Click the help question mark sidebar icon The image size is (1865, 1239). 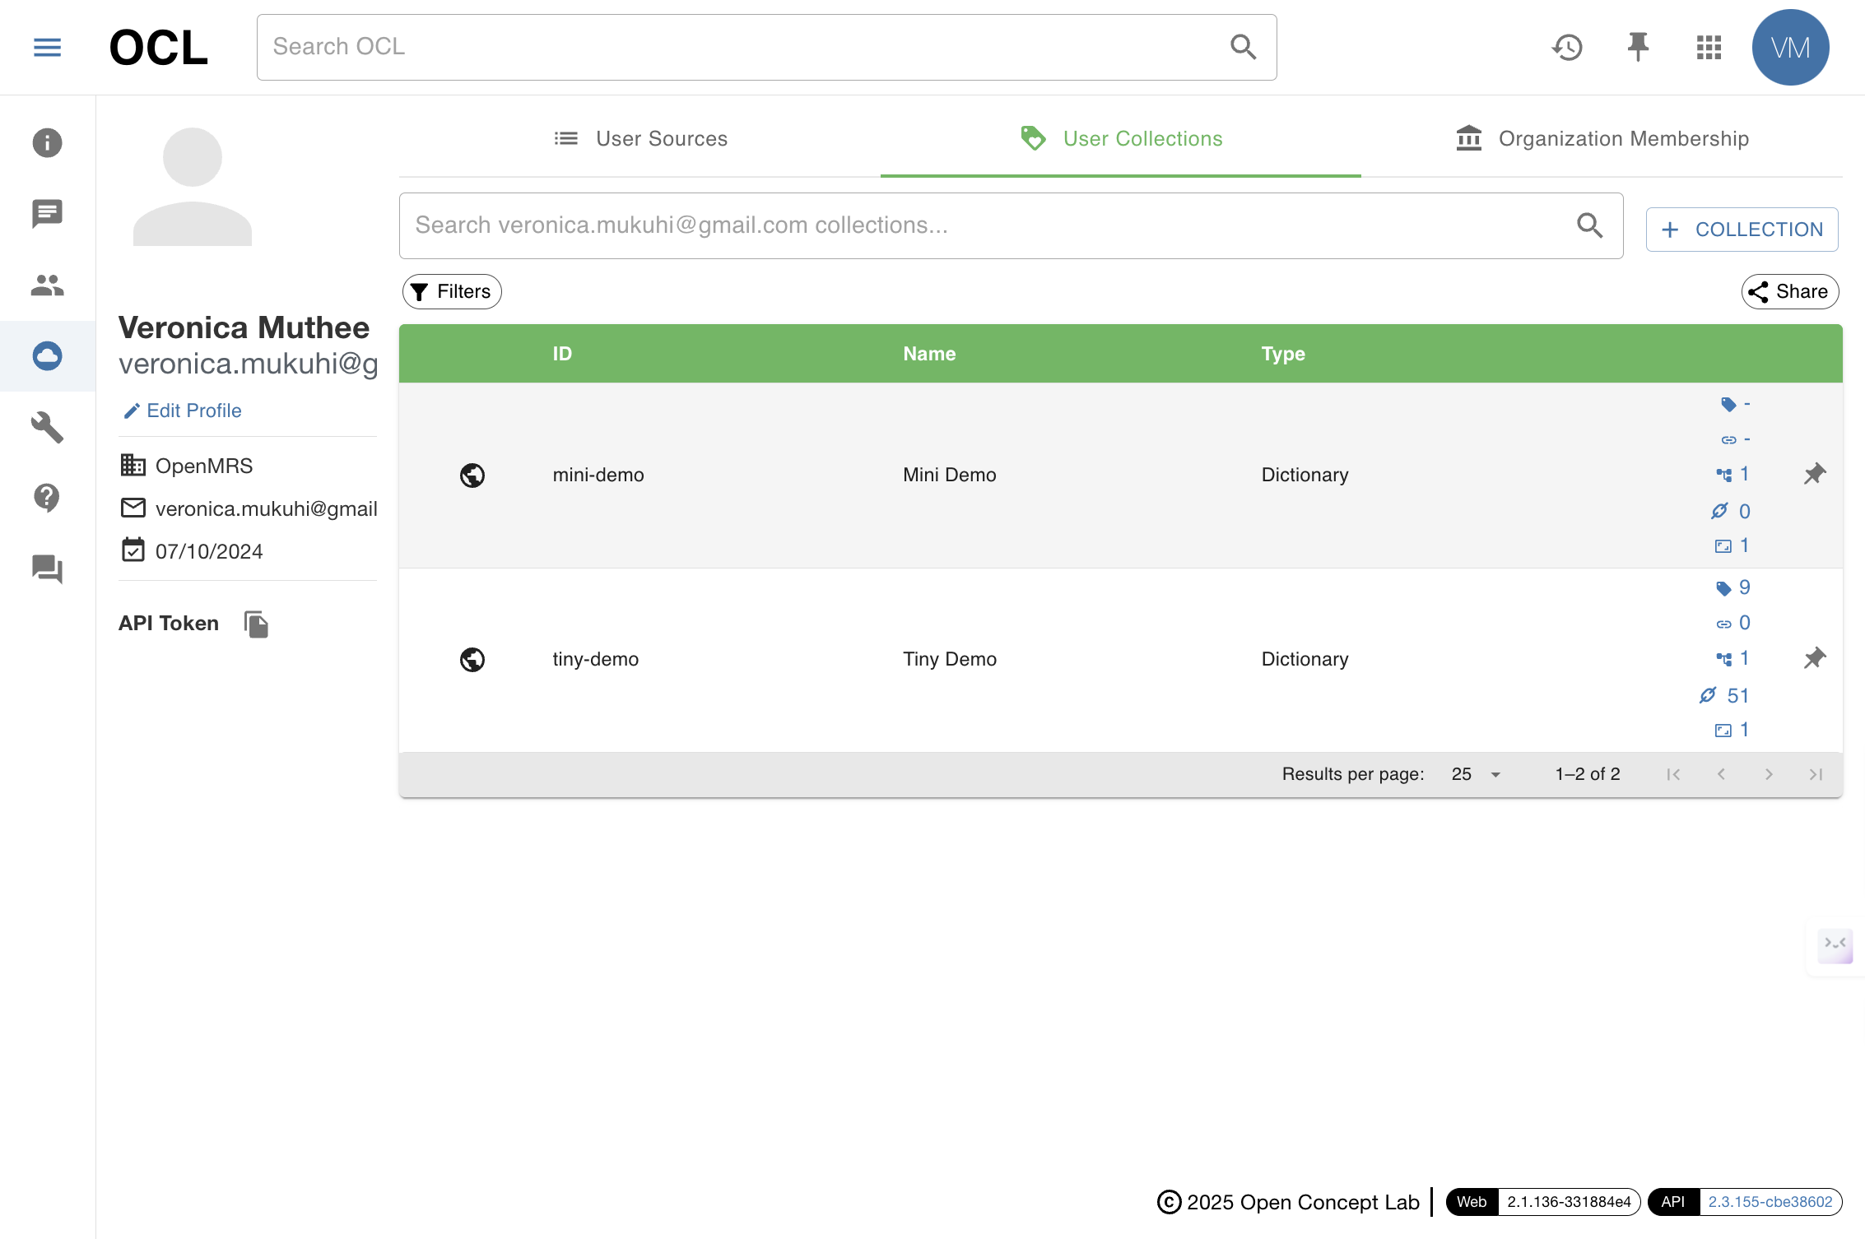point(47,498)
